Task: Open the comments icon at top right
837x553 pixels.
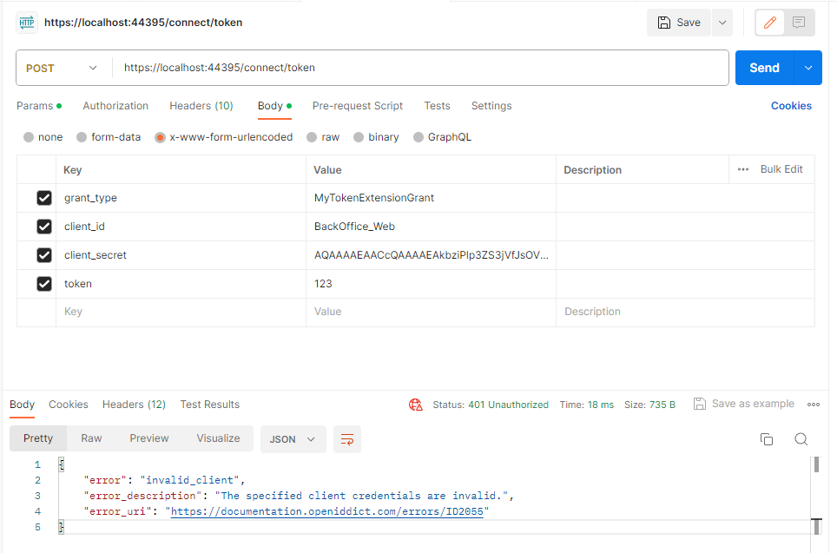Action: tap(799, 23)
